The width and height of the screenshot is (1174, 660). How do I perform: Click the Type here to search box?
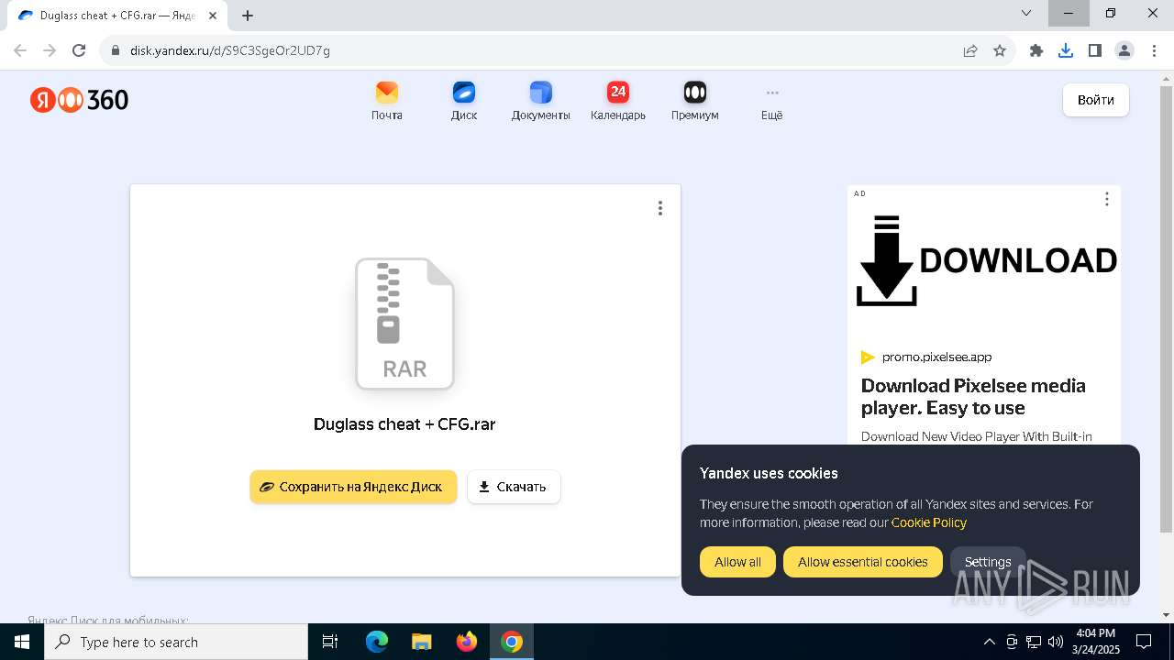176,642
